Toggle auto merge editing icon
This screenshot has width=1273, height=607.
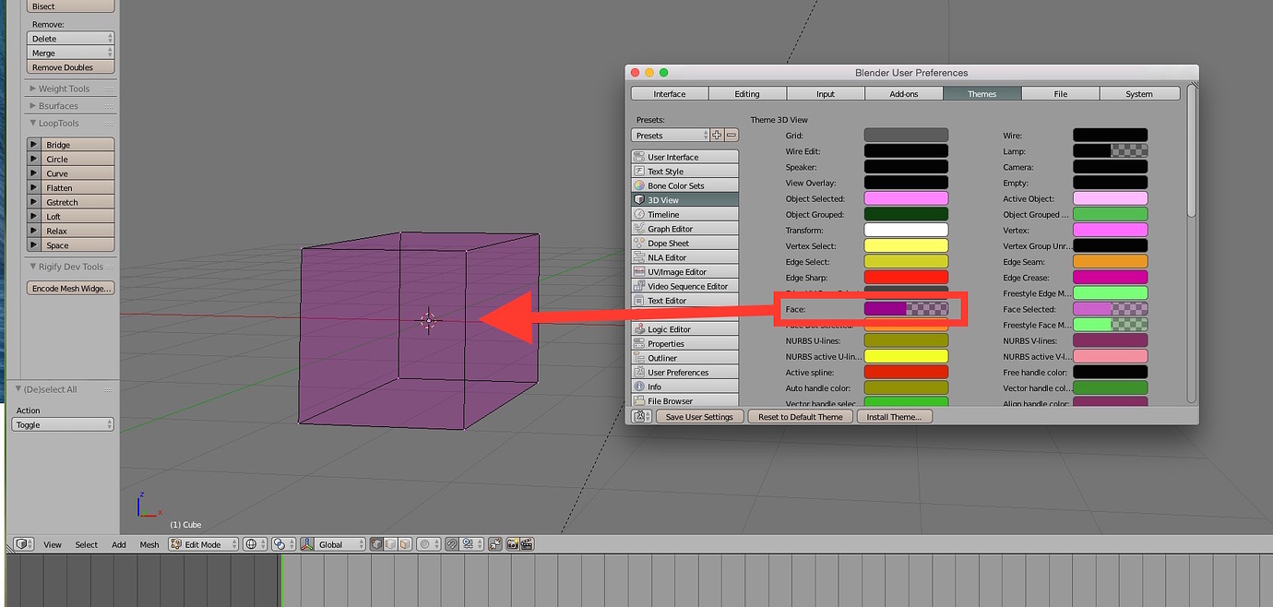[x=494, y=544]
